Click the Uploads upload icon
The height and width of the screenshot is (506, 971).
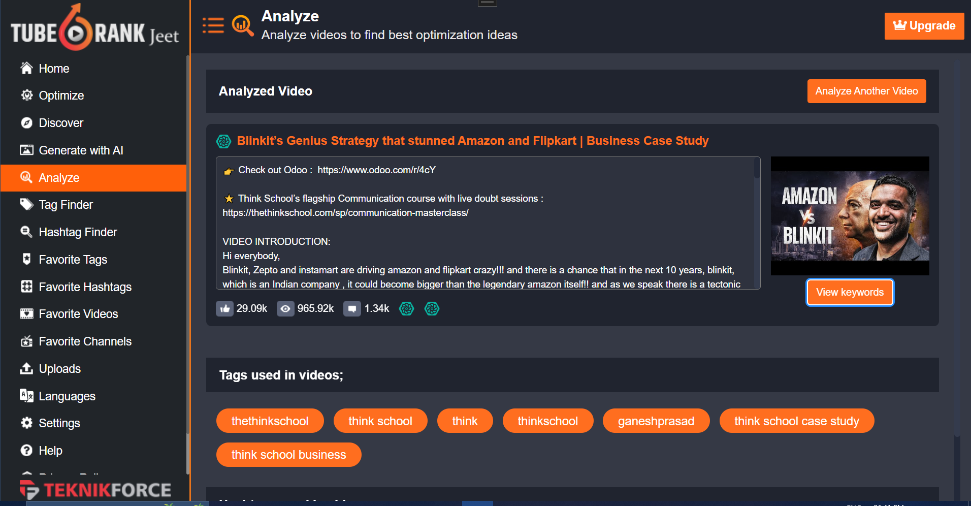[26, 368]
